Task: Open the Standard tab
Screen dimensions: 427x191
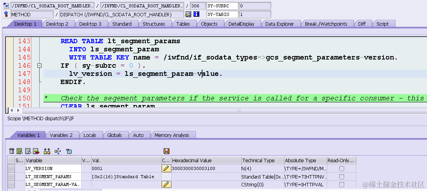Action: (122, 24)
